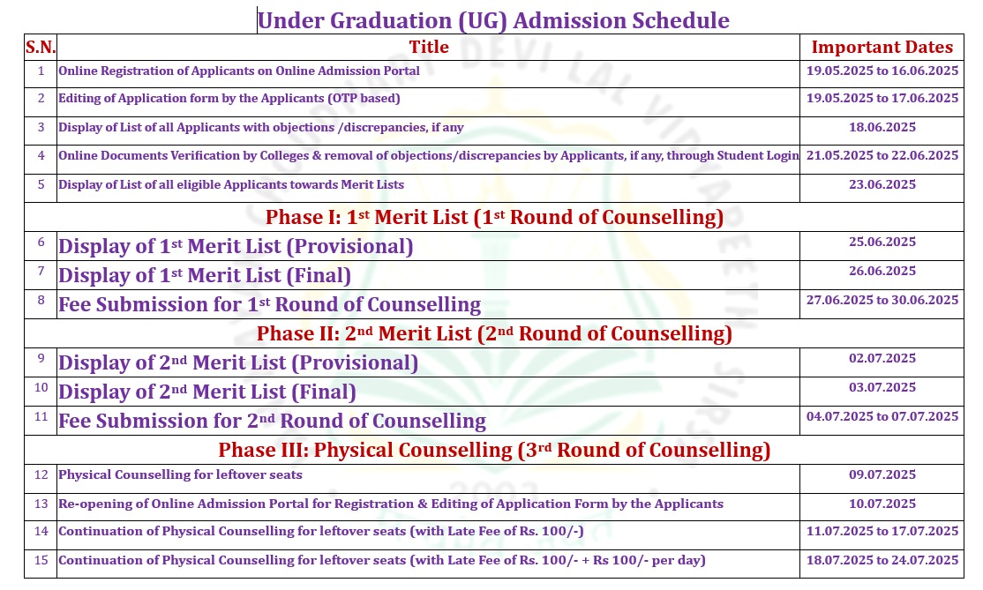Click the Phase III Physical Counselling header
Viewport: 983px width, 590px height.
[x=494, y=451]
